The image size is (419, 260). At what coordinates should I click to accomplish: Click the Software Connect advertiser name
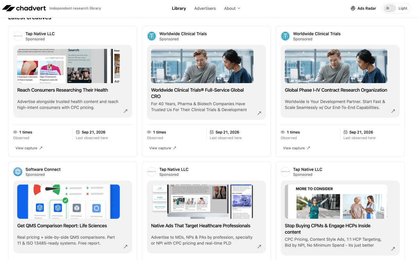click(43, 169)
